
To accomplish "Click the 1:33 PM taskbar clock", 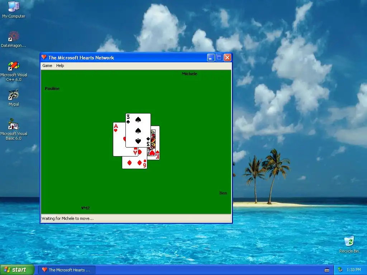I will [354, 270].
